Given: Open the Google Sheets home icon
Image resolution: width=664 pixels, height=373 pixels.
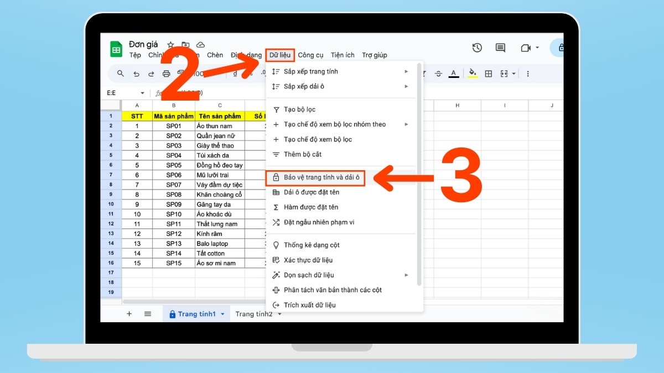Looking at the screenshot, I should pyautogui.click(x=116, y=49).
